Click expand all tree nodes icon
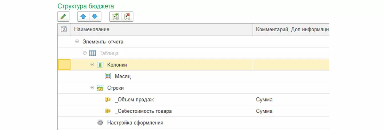 (x=115, y=16)
